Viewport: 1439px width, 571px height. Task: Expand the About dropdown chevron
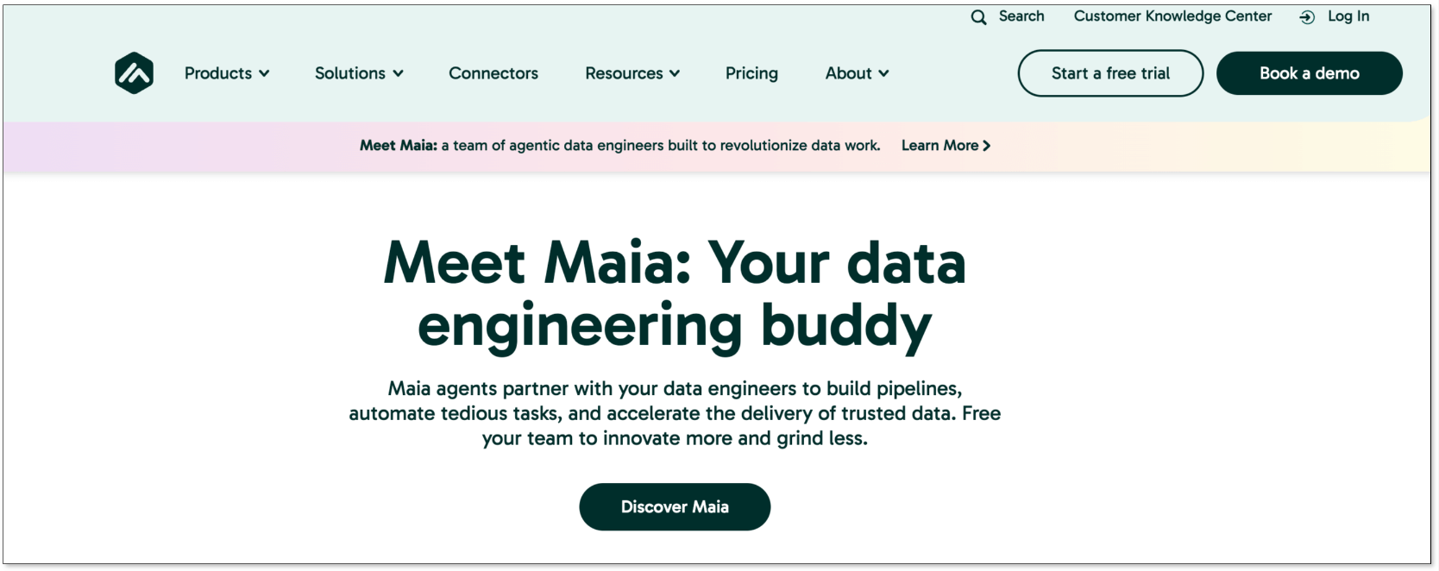(x=883, y=74)
